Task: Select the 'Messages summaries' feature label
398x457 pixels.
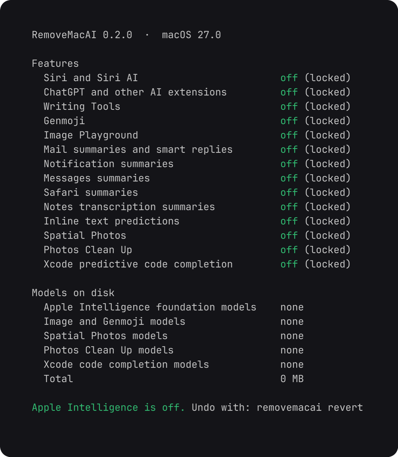Action: [97, 178]
